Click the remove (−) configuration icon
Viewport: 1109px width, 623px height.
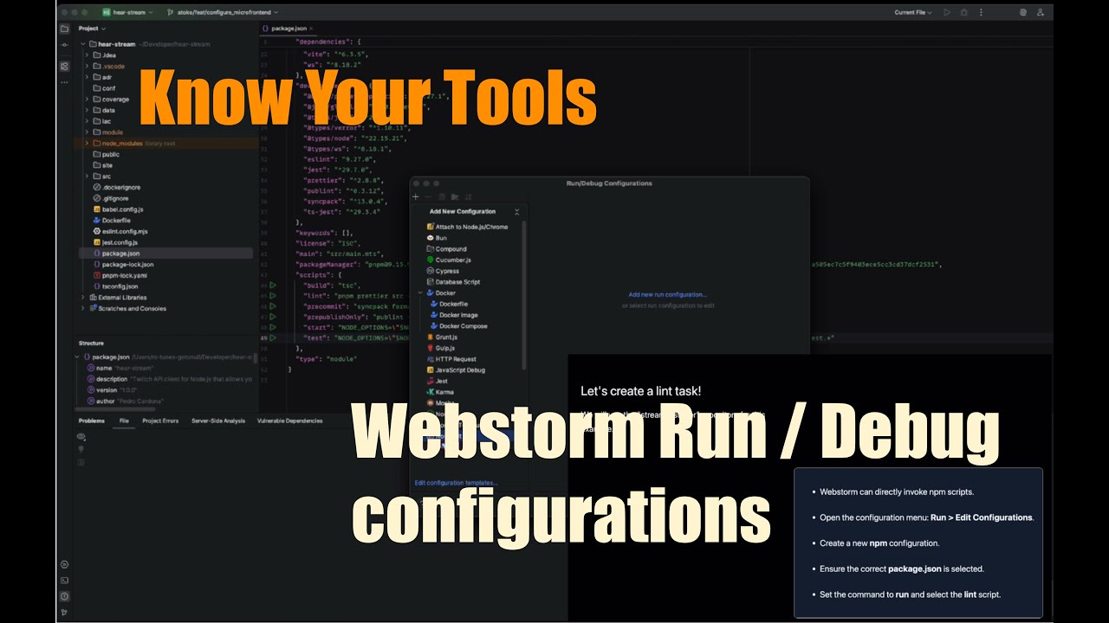click(x=428, y=197)
